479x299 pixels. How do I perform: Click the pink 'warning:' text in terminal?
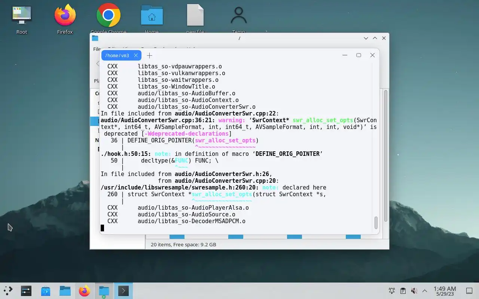coord(232,120)
